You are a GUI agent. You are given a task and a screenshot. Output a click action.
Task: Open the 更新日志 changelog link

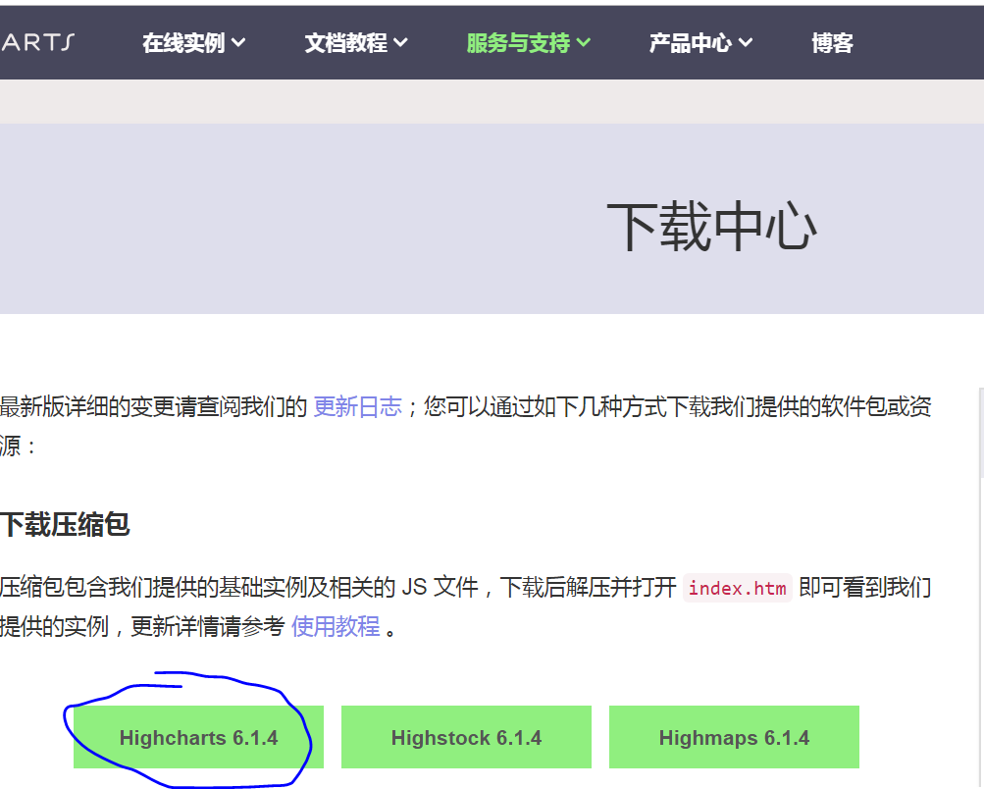[357, 406]
